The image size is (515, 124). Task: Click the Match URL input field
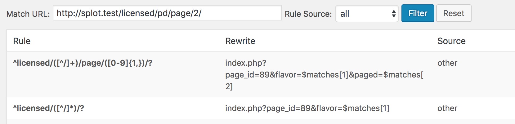point(167,13)
